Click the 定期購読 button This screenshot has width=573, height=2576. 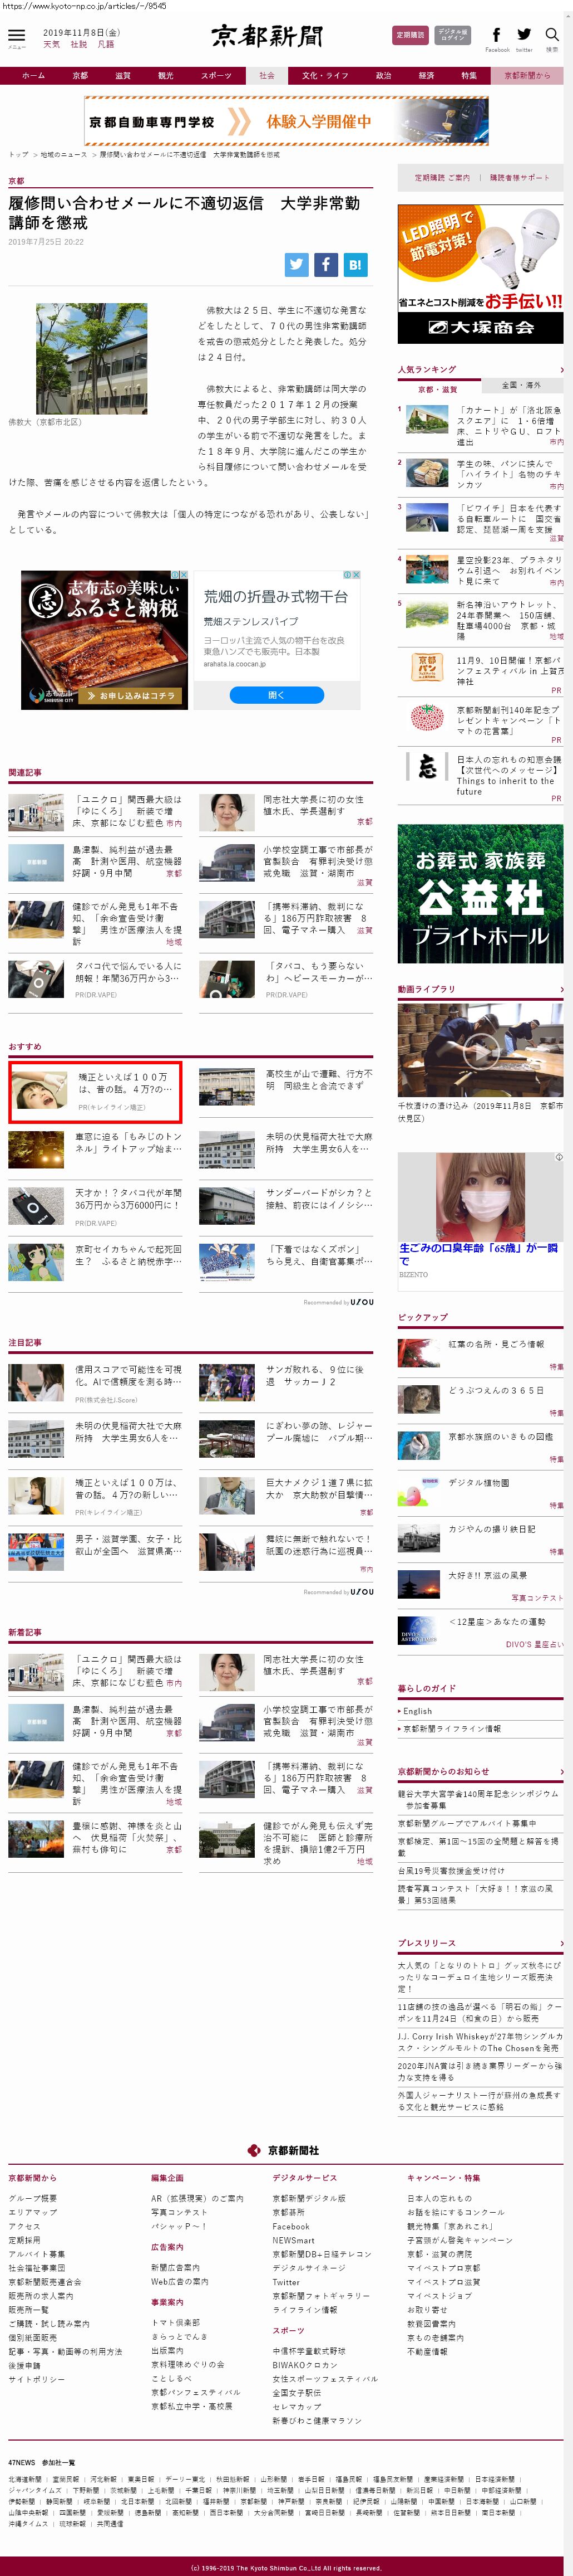pos(411,35)
